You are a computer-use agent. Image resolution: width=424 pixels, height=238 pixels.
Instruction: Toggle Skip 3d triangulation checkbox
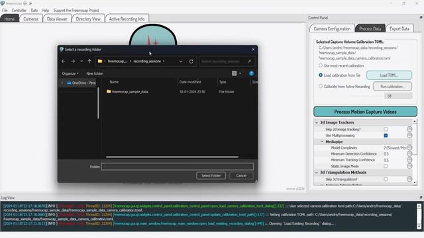386,179
